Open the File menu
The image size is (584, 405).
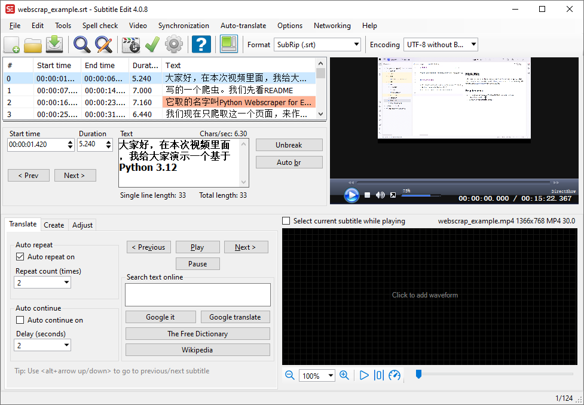(15, 26)
